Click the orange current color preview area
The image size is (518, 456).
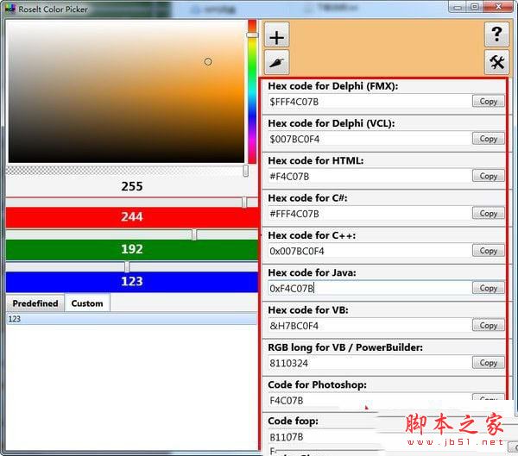click(387, 48)
